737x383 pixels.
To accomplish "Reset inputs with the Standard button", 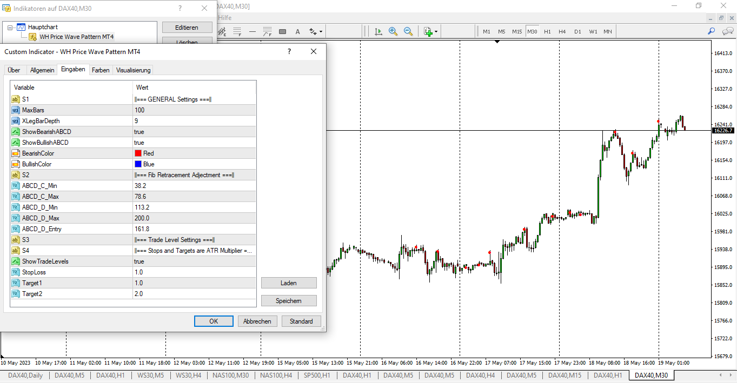I will pos(301,321).
